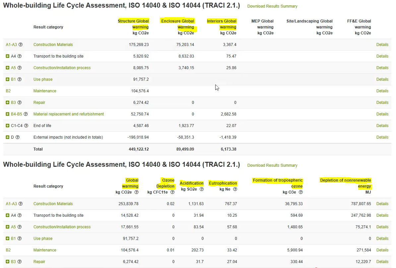Screen dimensions: 396x268
Task: View Details for the Maintenance row
Action: click(x=382, y=91)
